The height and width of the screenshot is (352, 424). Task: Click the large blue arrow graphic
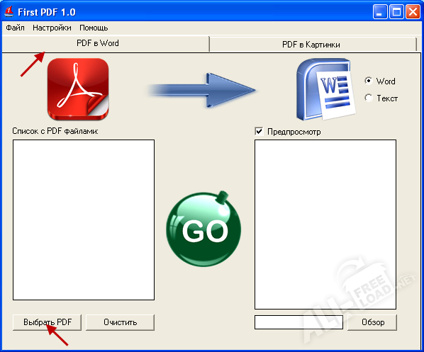201,90
